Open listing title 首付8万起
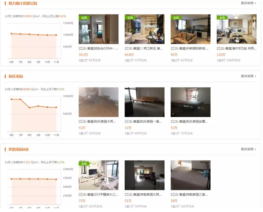The image size is (263, 212). [236, 48]
